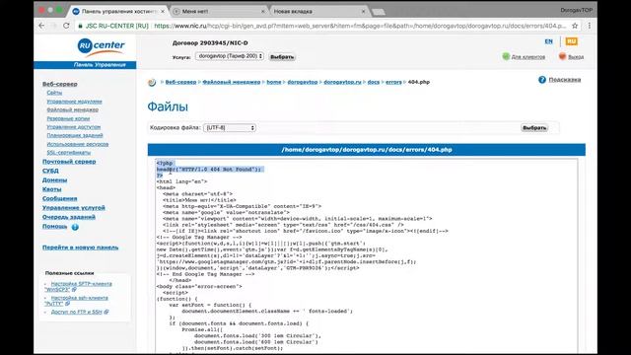
Task: Click the RU-CENTER logo
Action: [x=101, y=46]
